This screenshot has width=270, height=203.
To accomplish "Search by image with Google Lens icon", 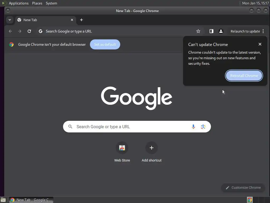I will tap(203, 127).
